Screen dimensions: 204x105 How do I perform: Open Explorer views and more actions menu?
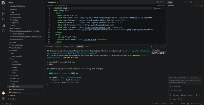42,2
